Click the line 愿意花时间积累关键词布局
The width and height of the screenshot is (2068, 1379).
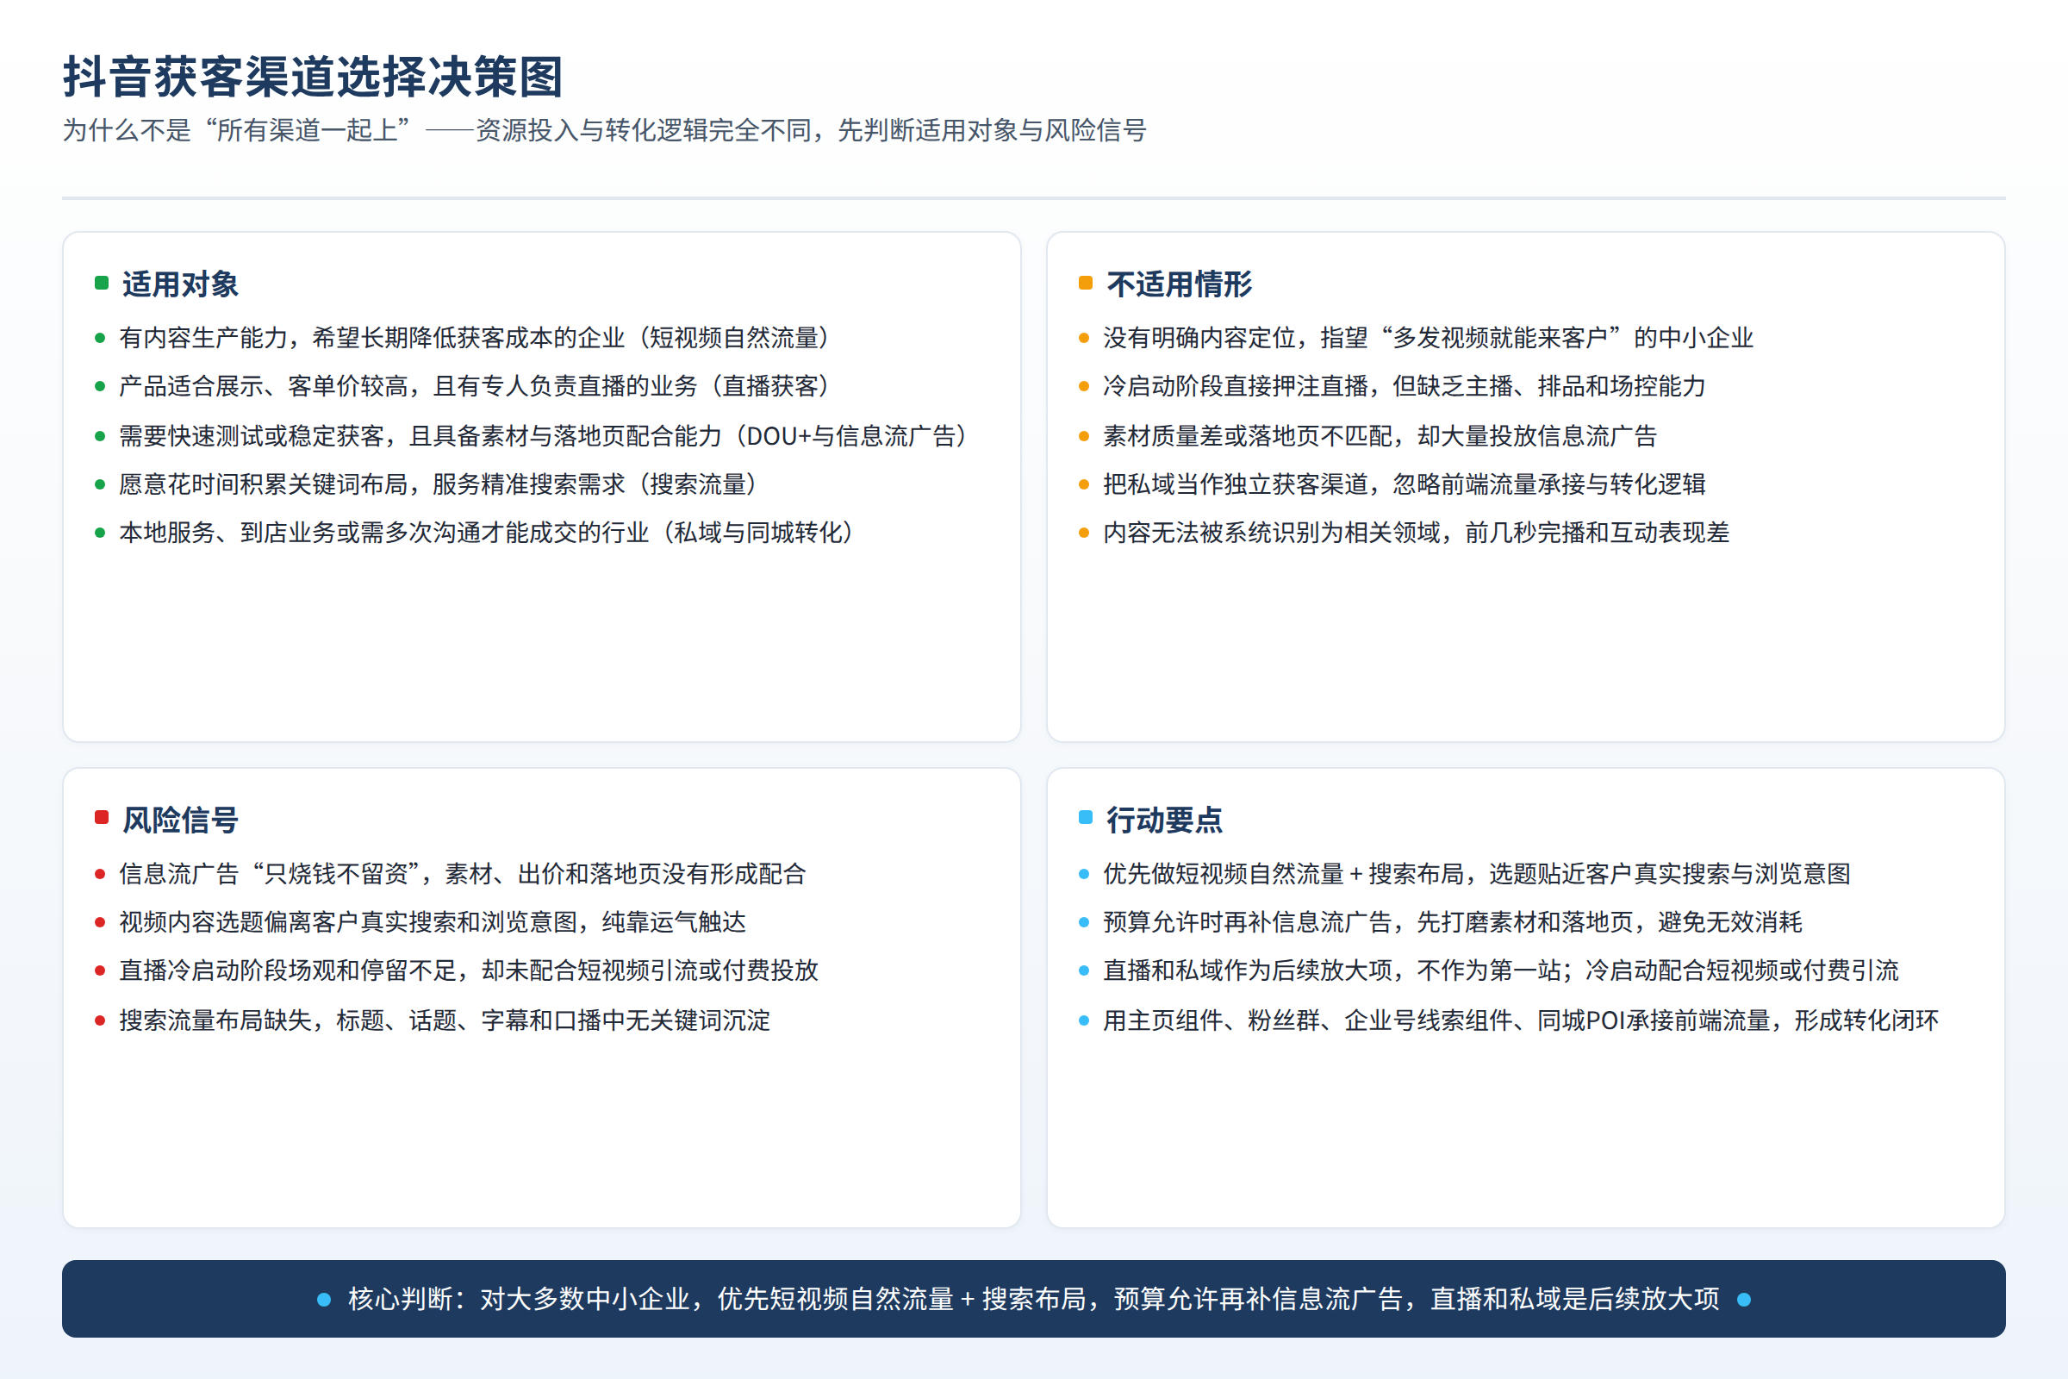[x=439, y=484]
